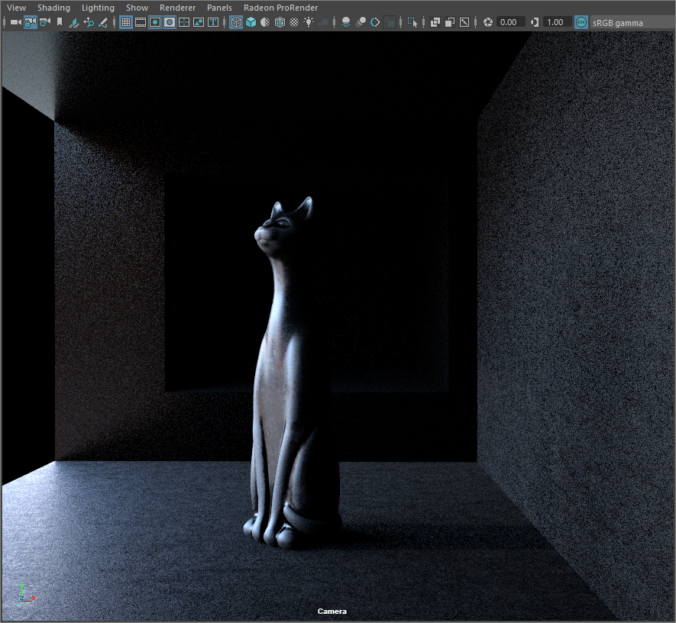Toggle the View Transform ON button
The width and height of the screenshot is (676, 623).
point(581,22)
